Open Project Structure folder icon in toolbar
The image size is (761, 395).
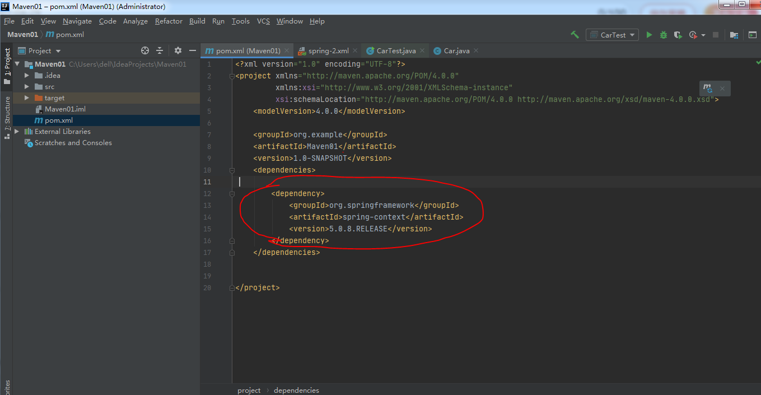point(734,35)
